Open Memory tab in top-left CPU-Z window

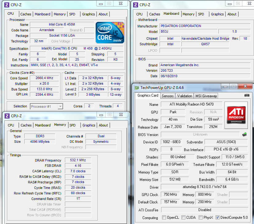click(x=60, y=14)
